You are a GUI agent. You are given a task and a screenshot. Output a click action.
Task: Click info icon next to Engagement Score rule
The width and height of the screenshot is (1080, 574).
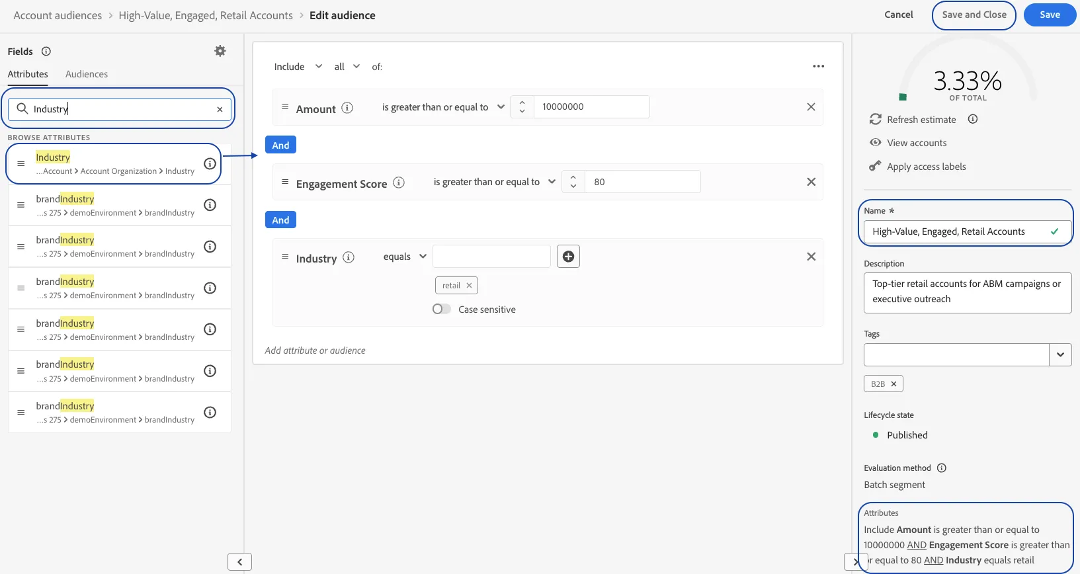coord(399,183)
